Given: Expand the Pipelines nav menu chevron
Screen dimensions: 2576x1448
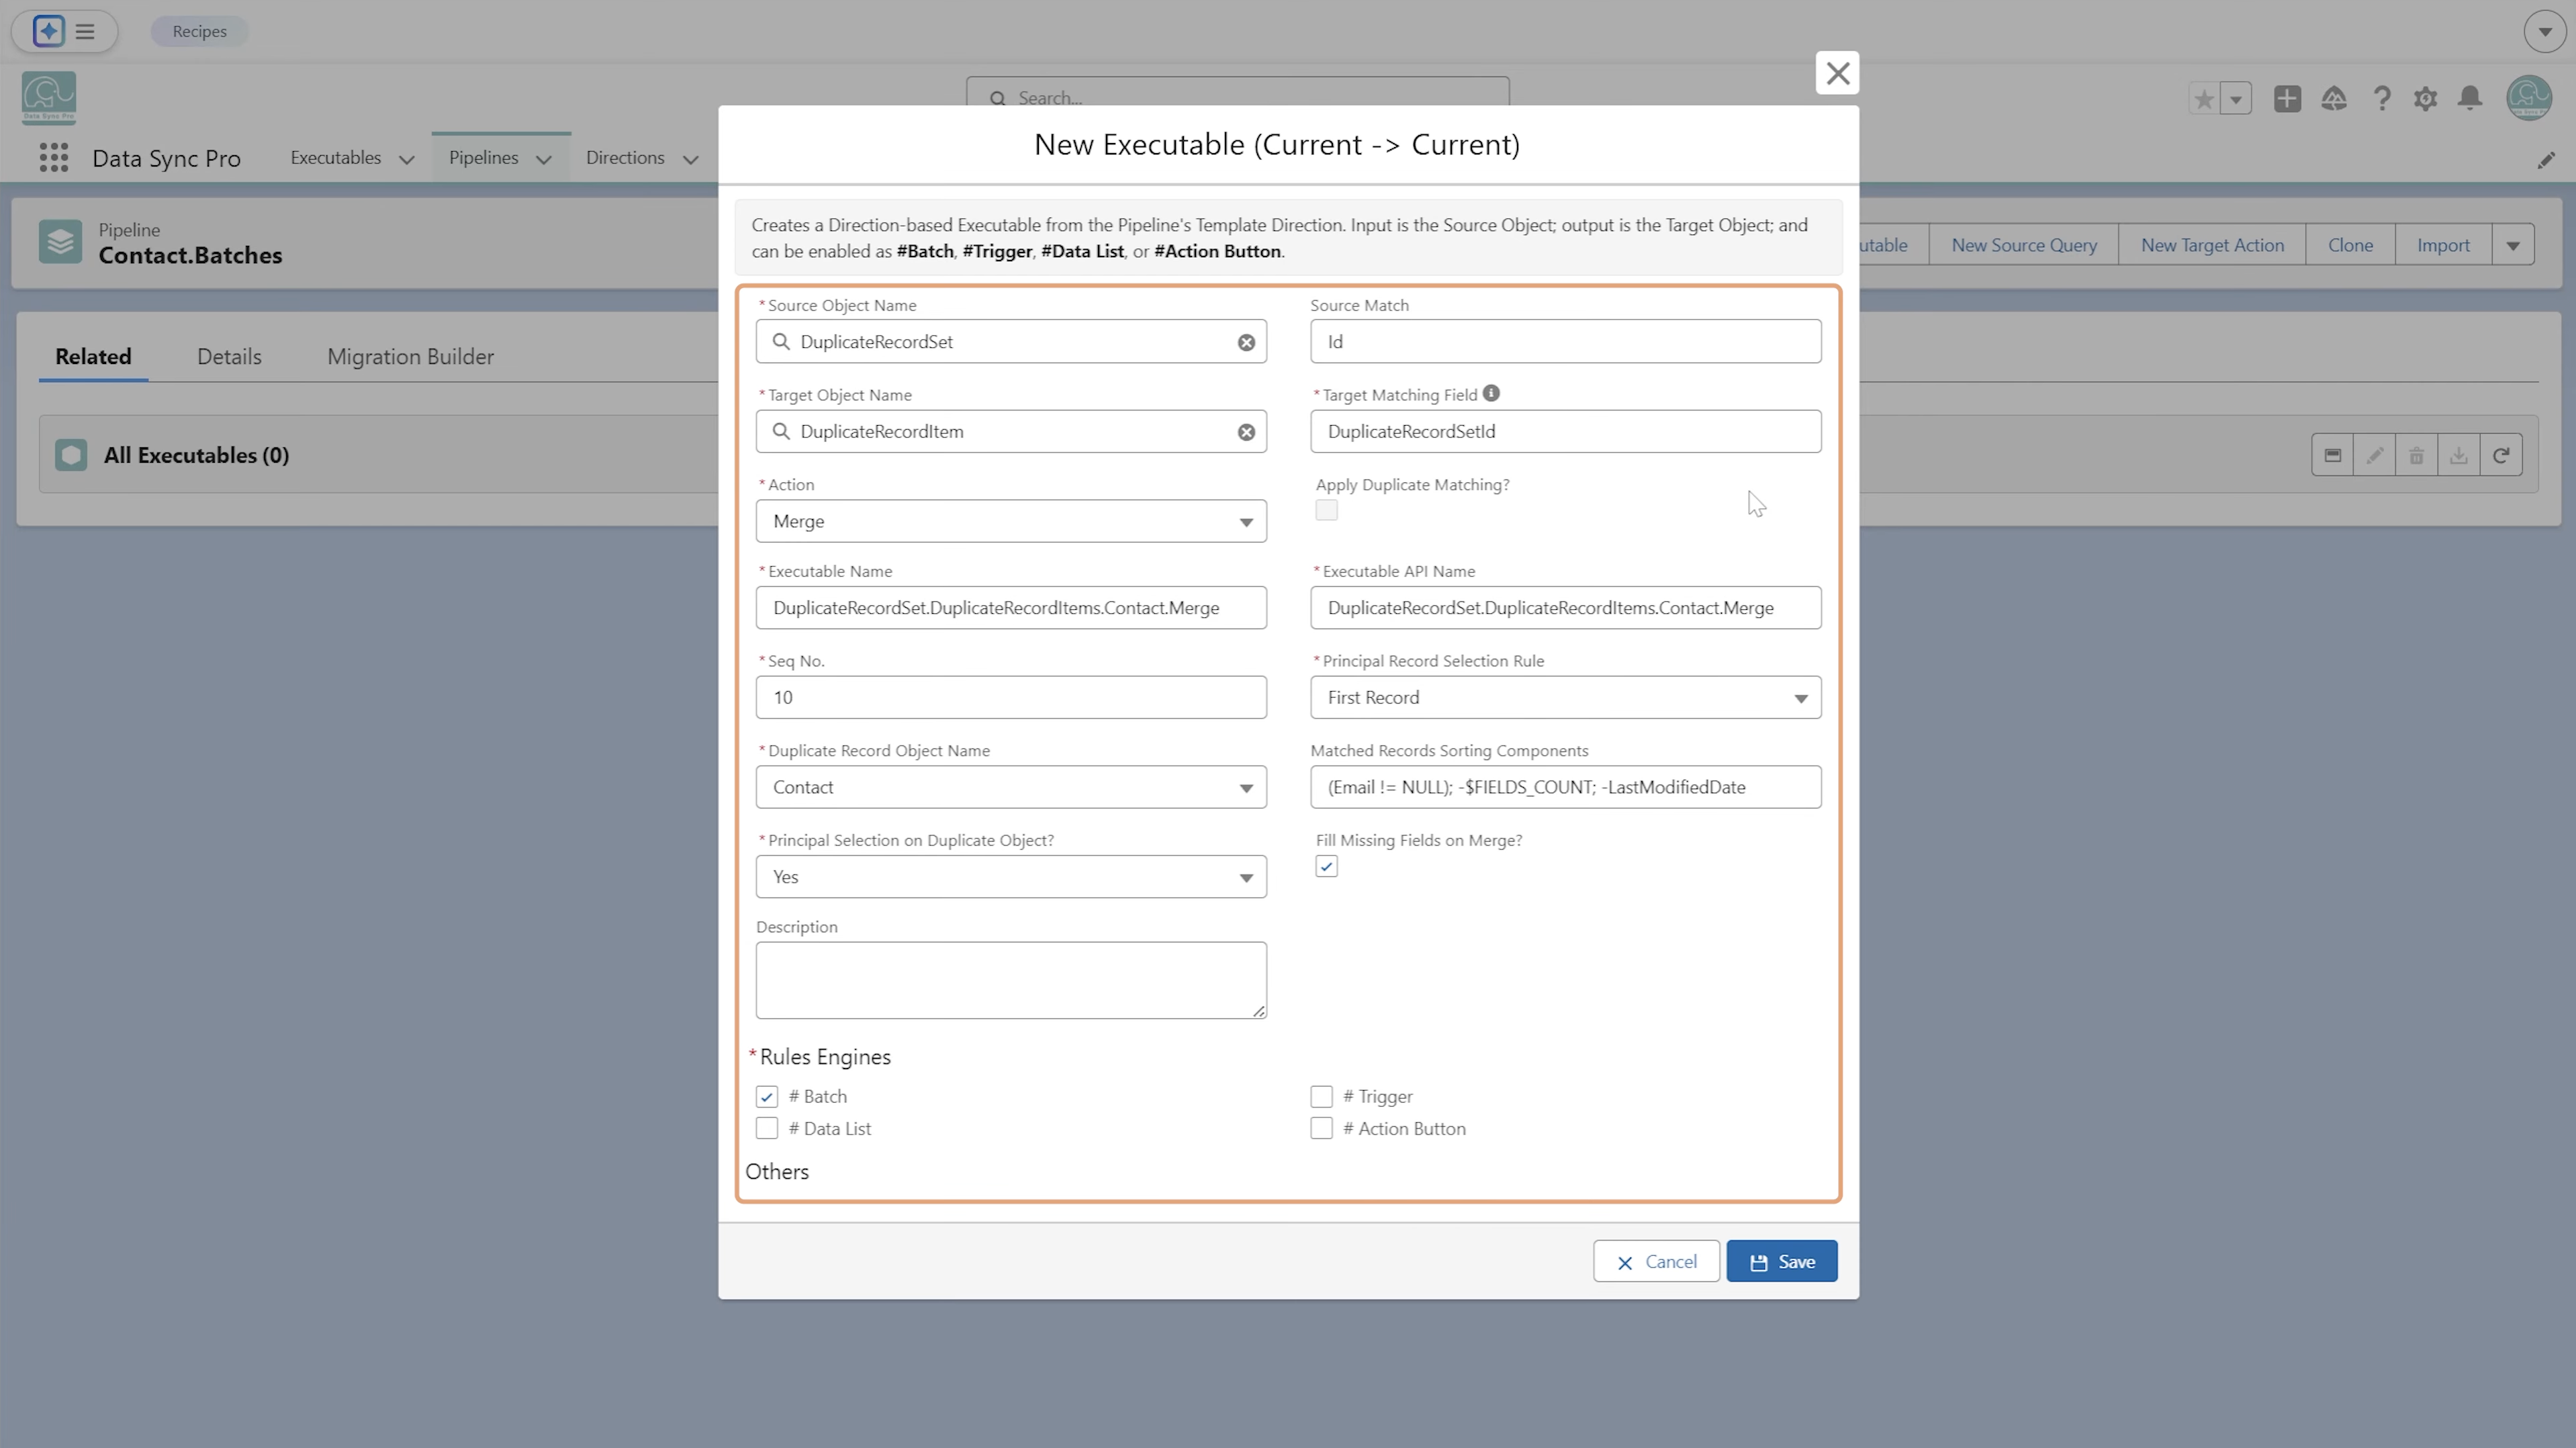Looking at the screenshot, I should point(543,160).
